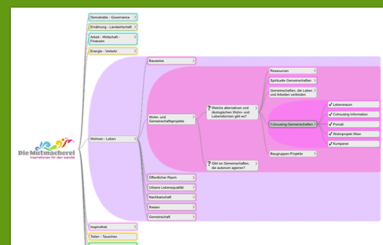
Task: Click the checkmark icon beside Pomali
Action: [330, 124]
